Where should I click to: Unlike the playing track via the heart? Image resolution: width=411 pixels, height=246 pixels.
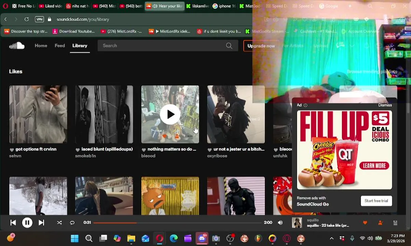tap(365, 223)
